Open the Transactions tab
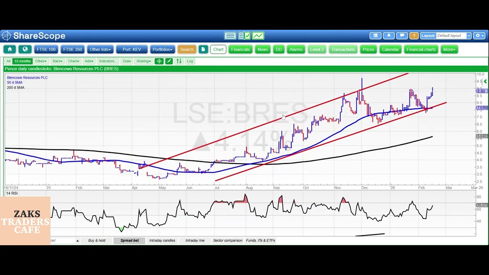The width and height of the screenshot is (489, 275). pos(343,49)
